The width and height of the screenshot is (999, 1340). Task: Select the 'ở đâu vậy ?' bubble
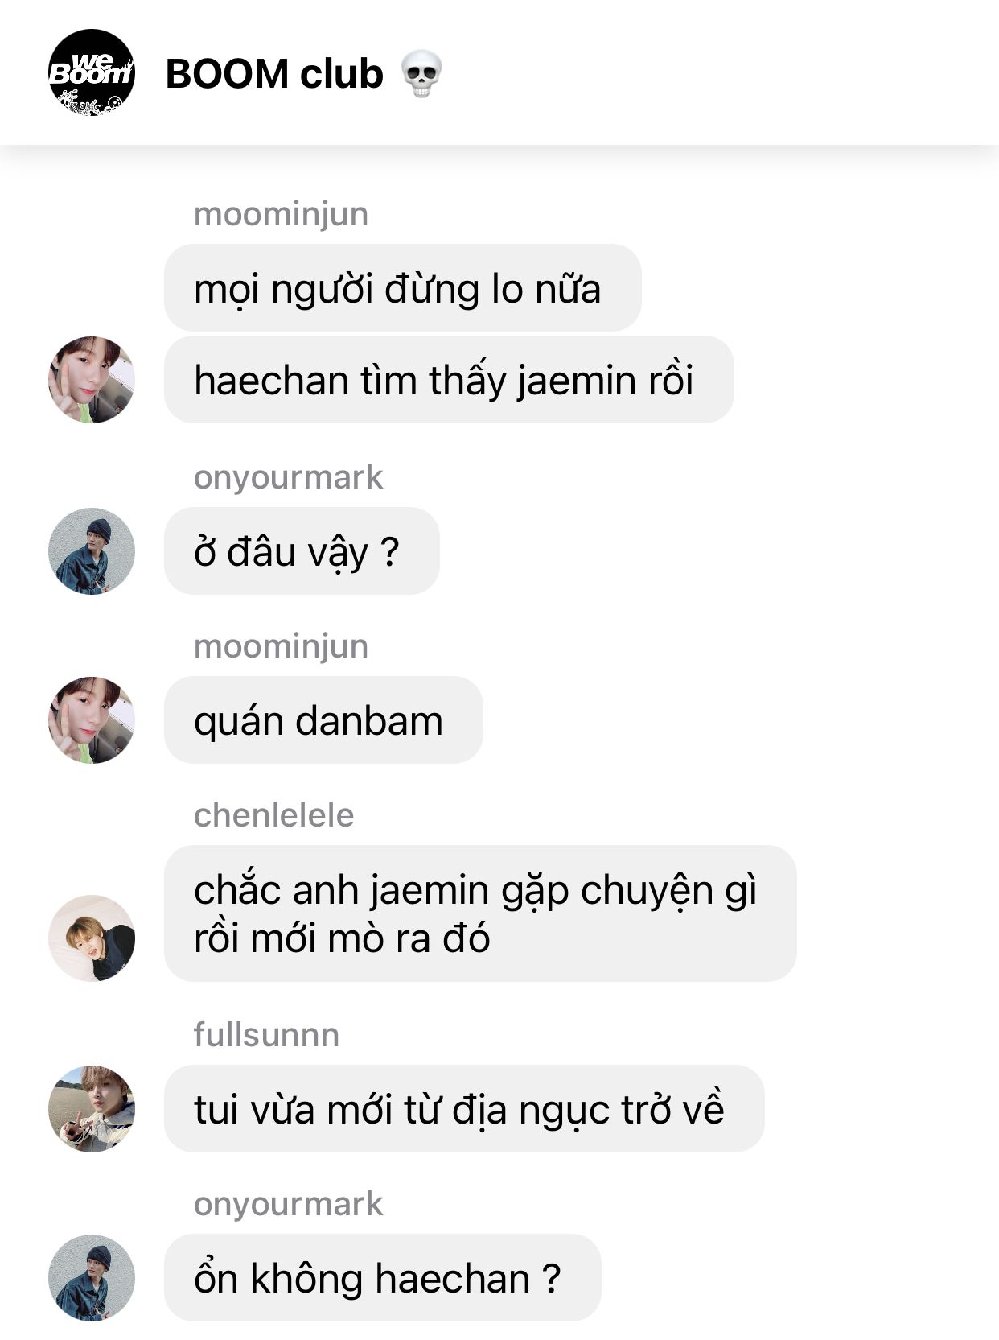[x=302, y=551]
